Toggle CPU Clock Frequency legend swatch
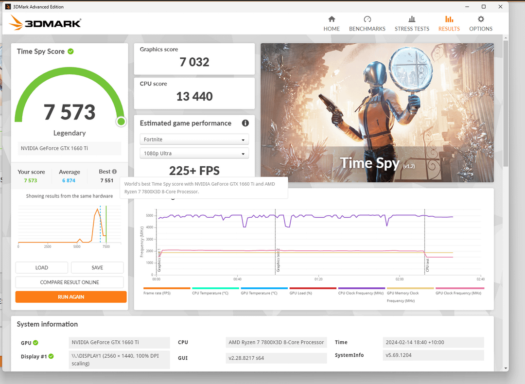 coord(362,288)
